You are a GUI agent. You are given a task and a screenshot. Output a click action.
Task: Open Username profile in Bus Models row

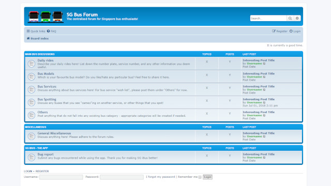click(254, 77)
